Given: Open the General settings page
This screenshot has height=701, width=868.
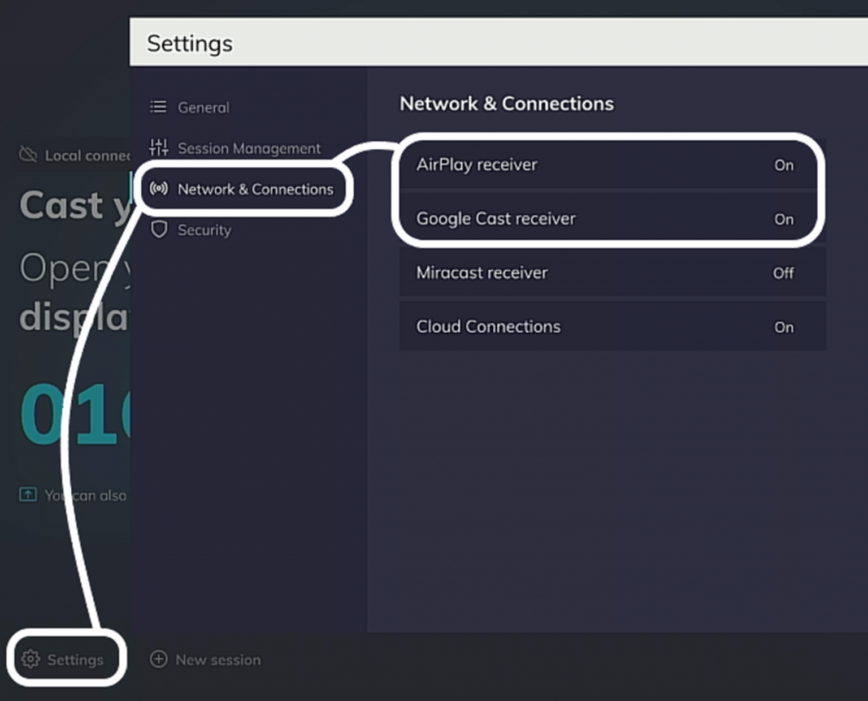Looking at the screenshot, I should pyautogui.click(x=203, y=107).
